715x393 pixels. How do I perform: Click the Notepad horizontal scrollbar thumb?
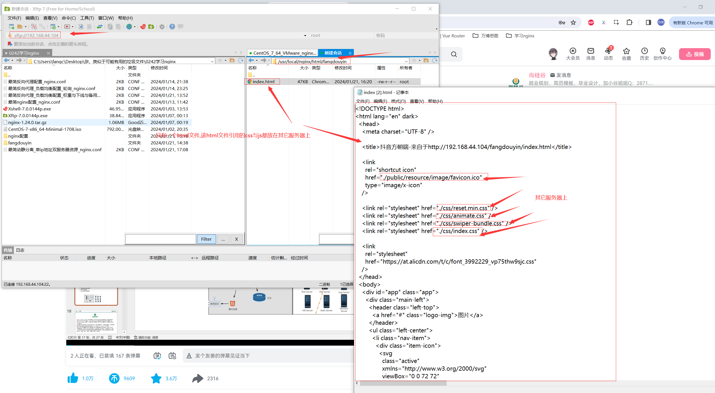pyautogui.click(x=403, y=383)
